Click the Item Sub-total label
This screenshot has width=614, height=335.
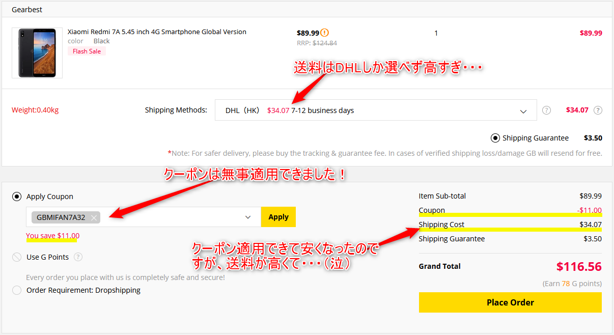click(442, 196)
